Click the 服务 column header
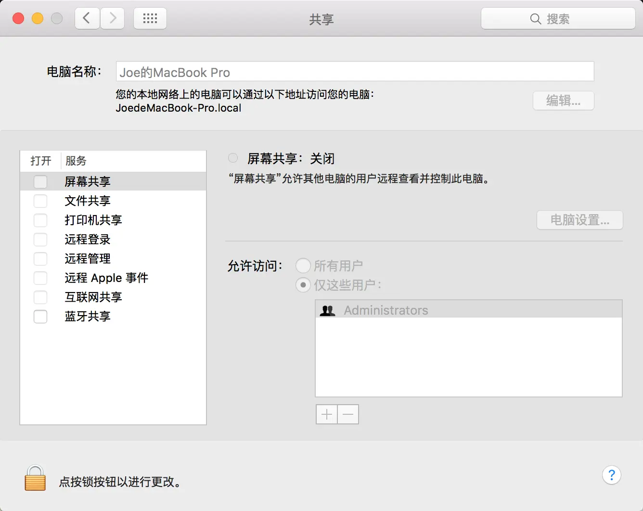643x511 pixels. point(76,161)
